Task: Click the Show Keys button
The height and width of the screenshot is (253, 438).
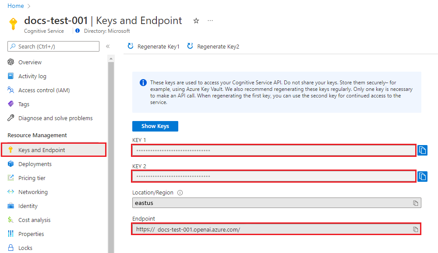Action: (x=155, y=126)
